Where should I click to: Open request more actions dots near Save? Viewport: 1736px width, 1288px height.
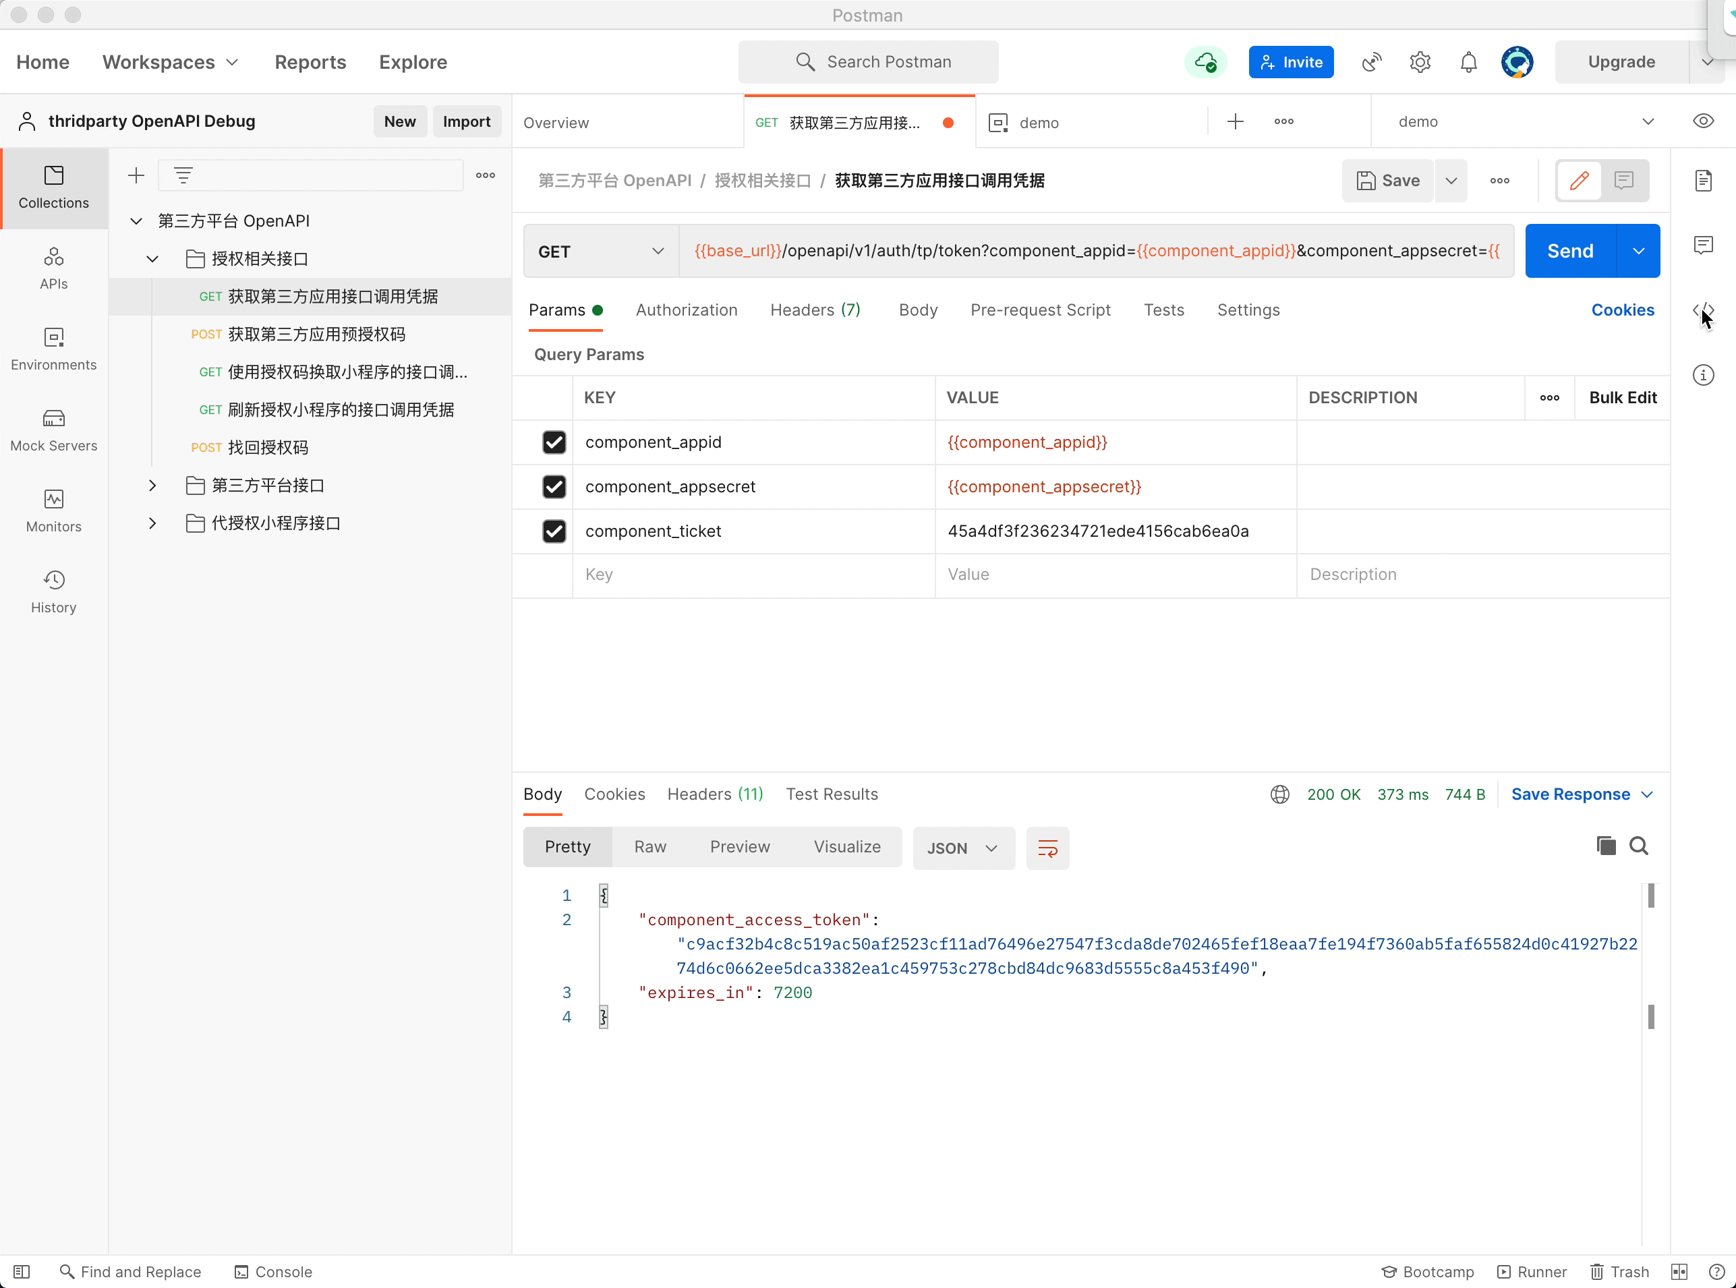point(1499,181)
